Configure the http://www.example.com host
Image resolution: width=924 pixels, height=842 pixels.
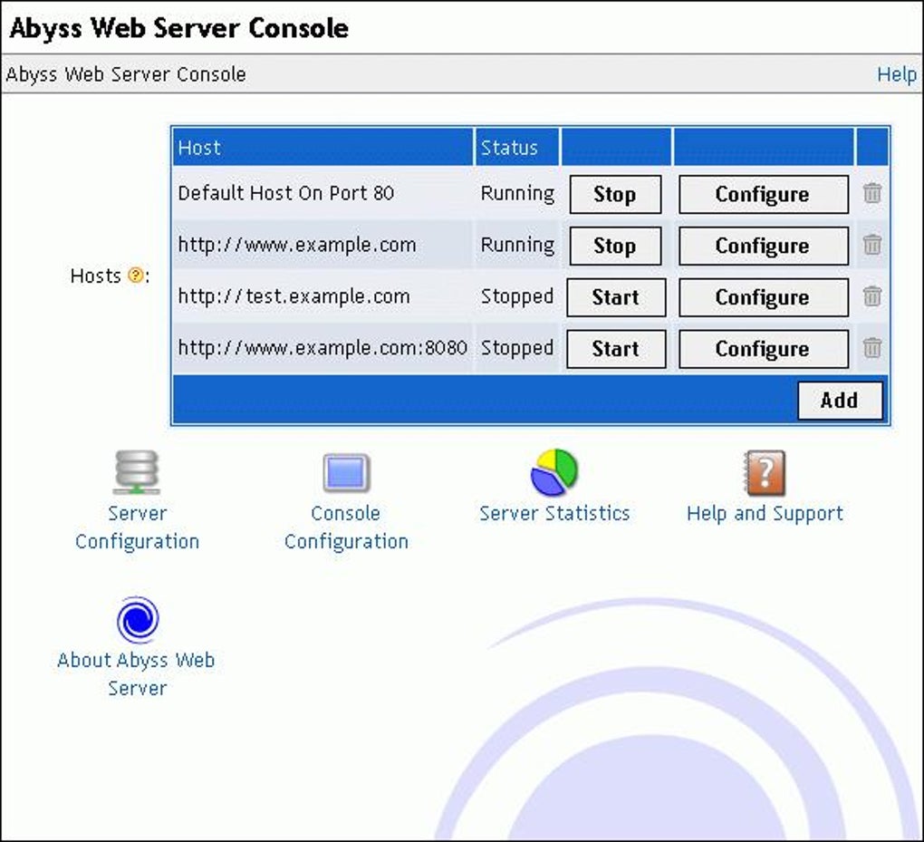[763, 246]
